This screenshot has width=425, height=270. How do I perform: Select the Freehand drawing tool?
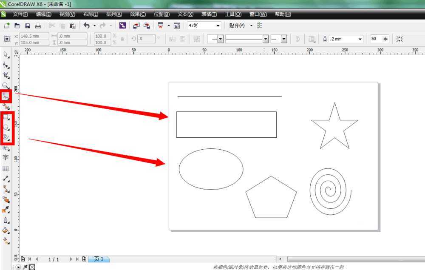[6, 96]
